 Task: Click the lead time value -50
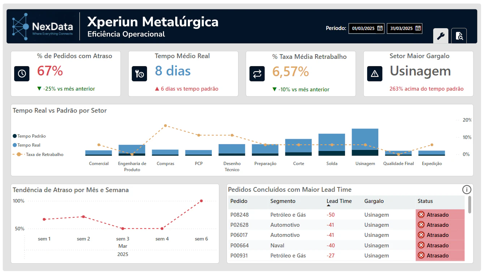(x=331, y=214)
